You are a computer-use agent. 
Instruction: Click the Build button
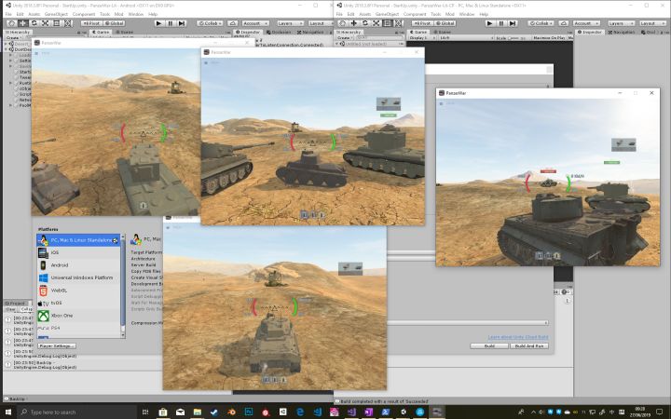tap(489, 345)
